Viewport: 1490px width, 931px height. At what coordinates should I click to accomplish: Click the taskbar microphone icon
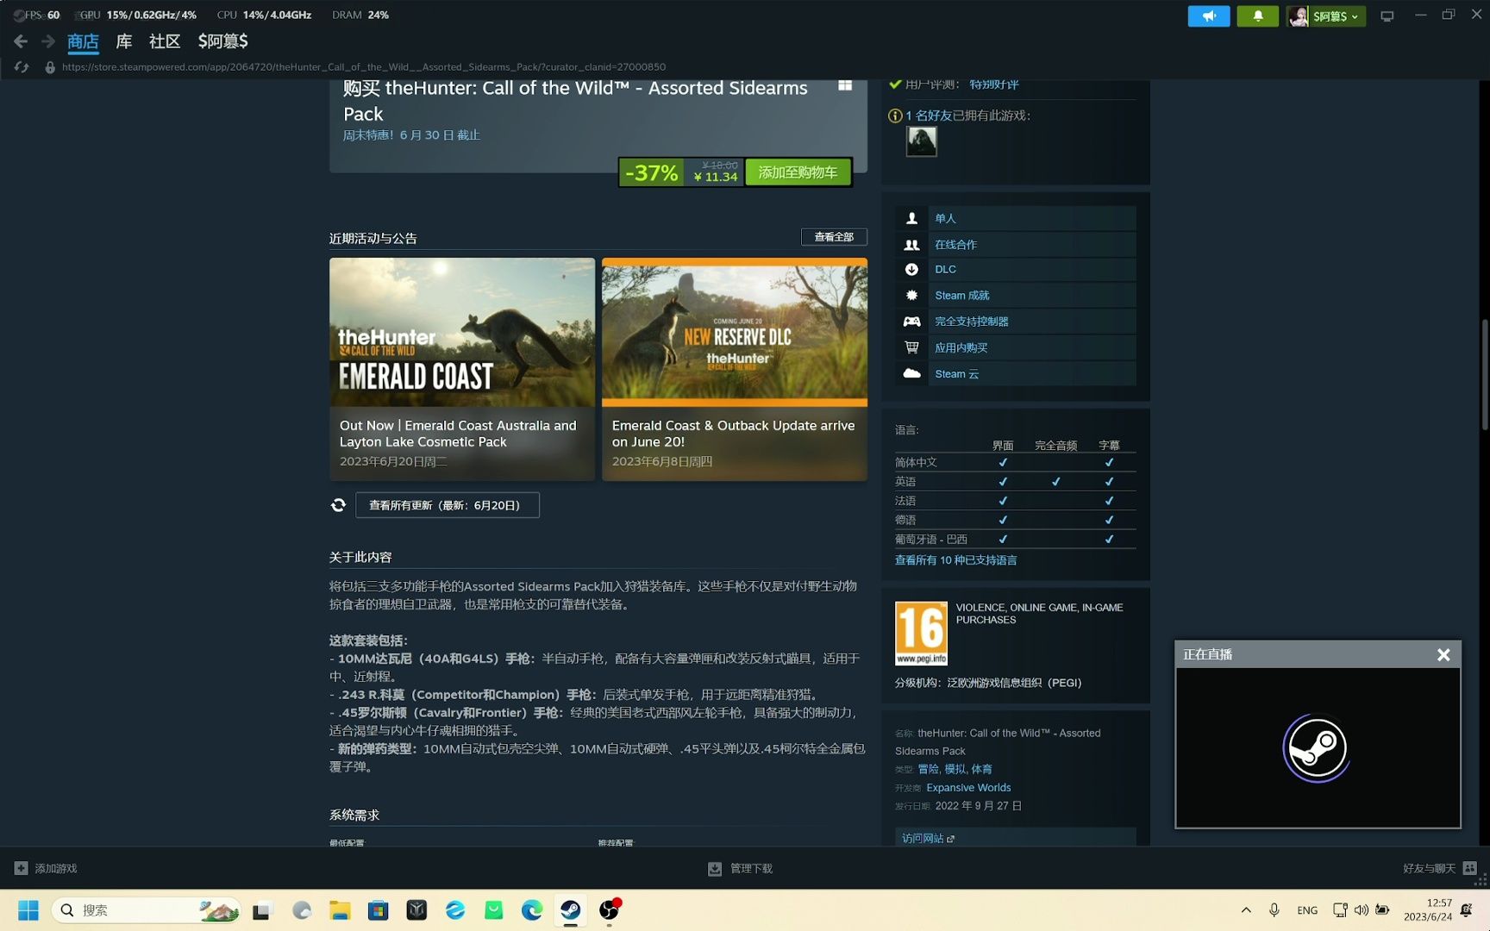pyautogui.click(x=1274, y=910)
